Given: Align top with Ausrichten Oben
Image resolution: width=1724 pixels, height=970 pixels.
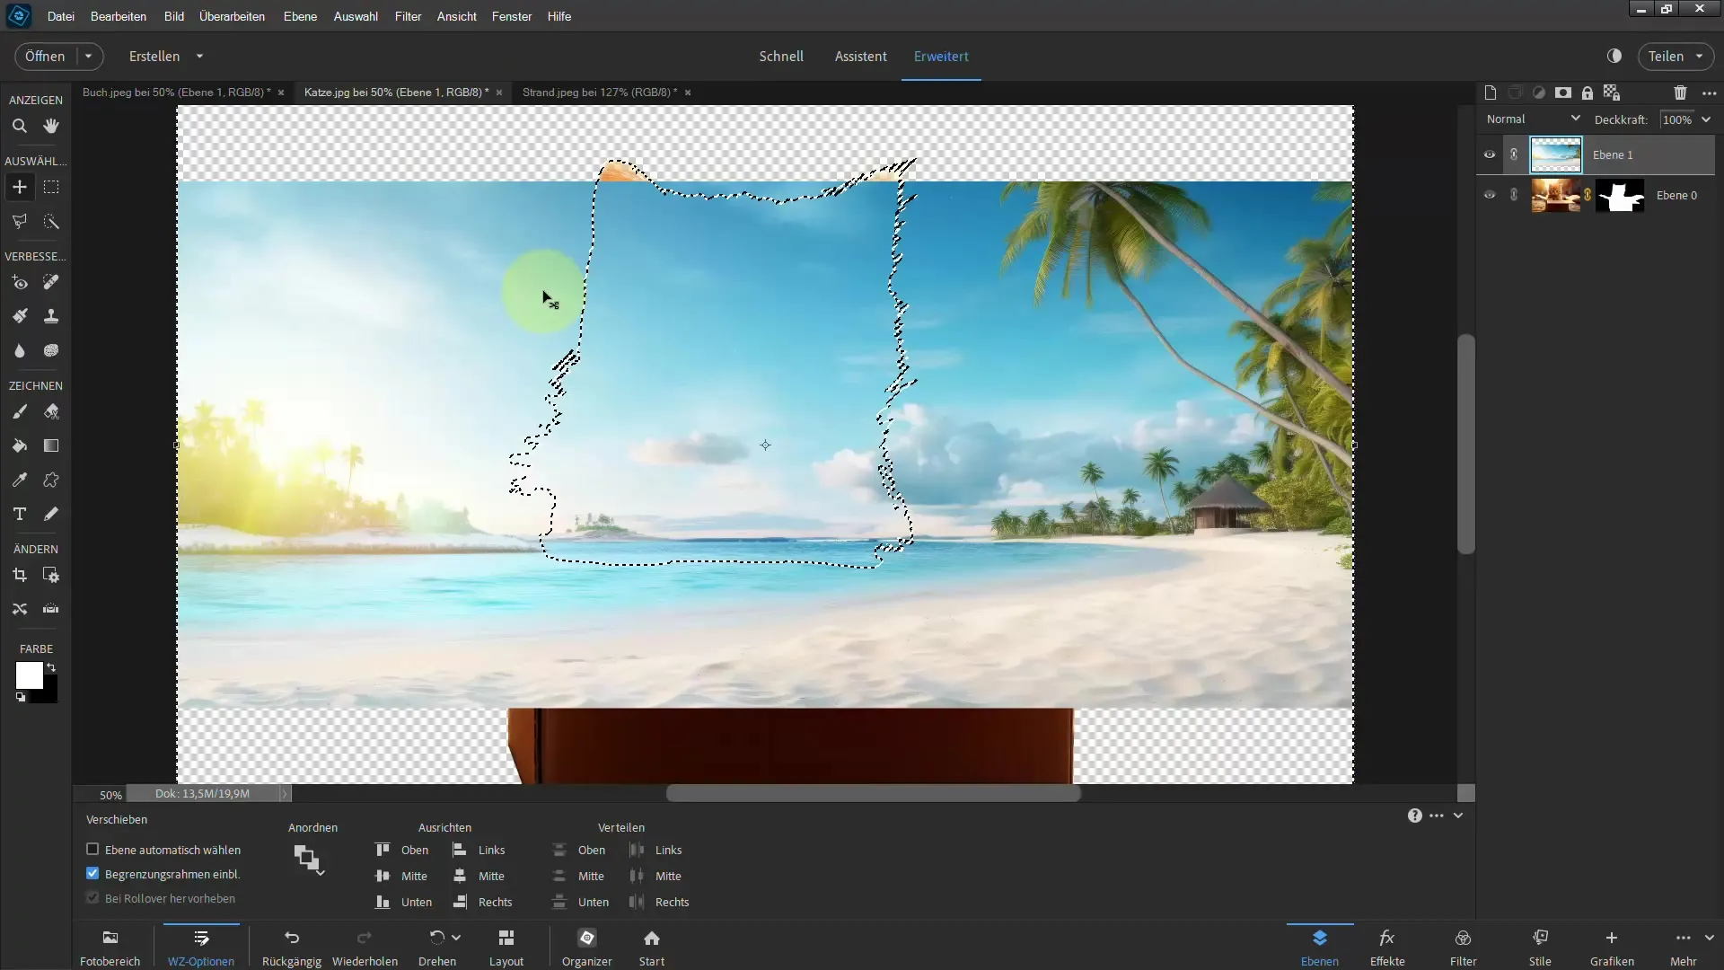Looking at the screenshot, I should point(401,850).
